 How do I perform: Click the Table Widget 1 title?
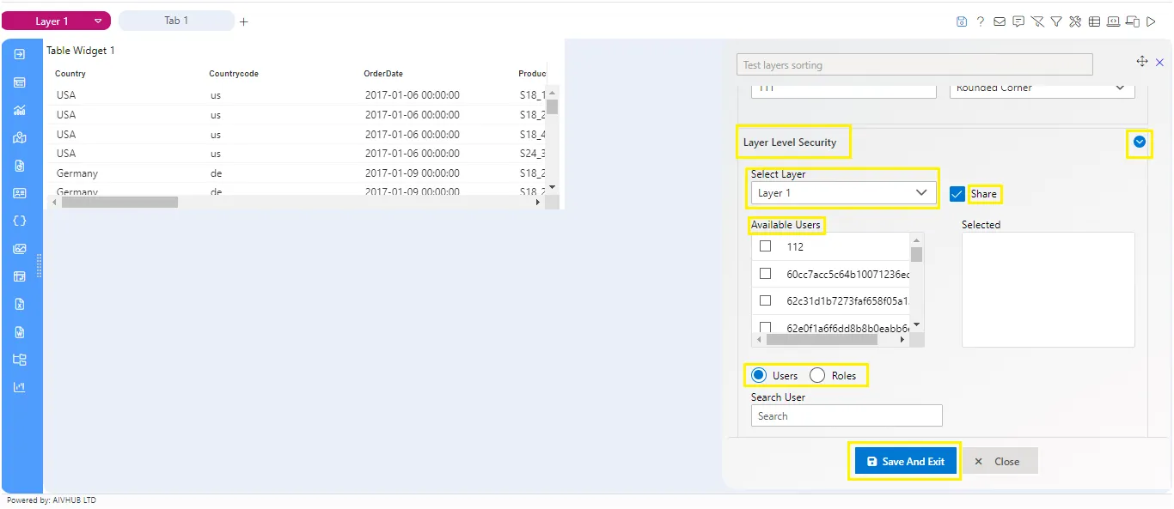click(81, 51)
